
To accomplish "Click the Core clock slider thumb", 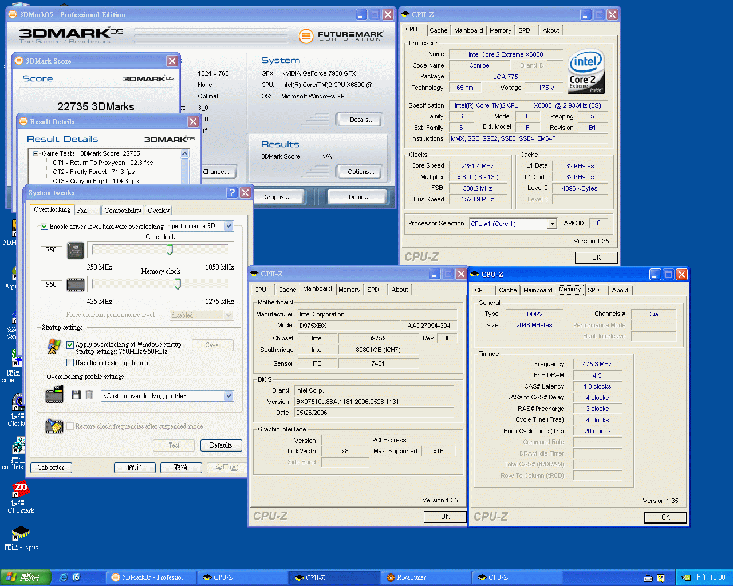I will coord(170,250).
